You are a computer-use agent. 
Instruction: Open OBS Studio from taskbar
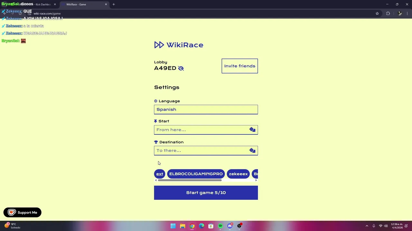[x=239, y=226]
